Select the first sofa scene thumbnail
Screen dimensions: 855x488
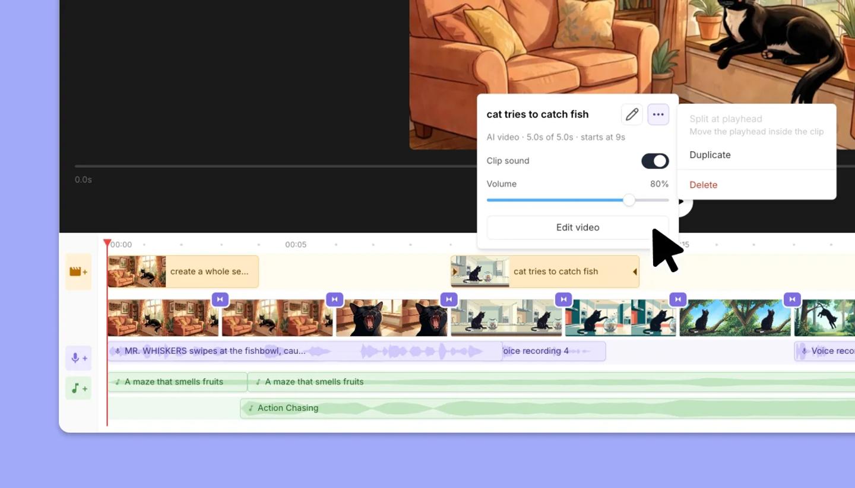(163, 318)
